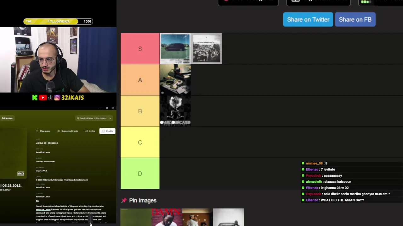Click the 32IKAIS username text

pyautogui.click(x=72, y=98)
